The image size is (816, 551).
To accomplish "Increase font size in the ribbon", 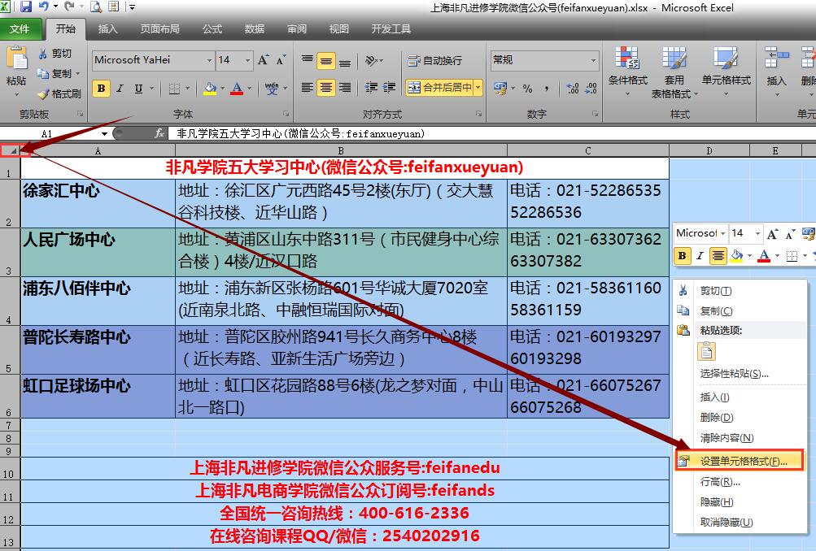I will pyautogui.click(x=264, y=60).
